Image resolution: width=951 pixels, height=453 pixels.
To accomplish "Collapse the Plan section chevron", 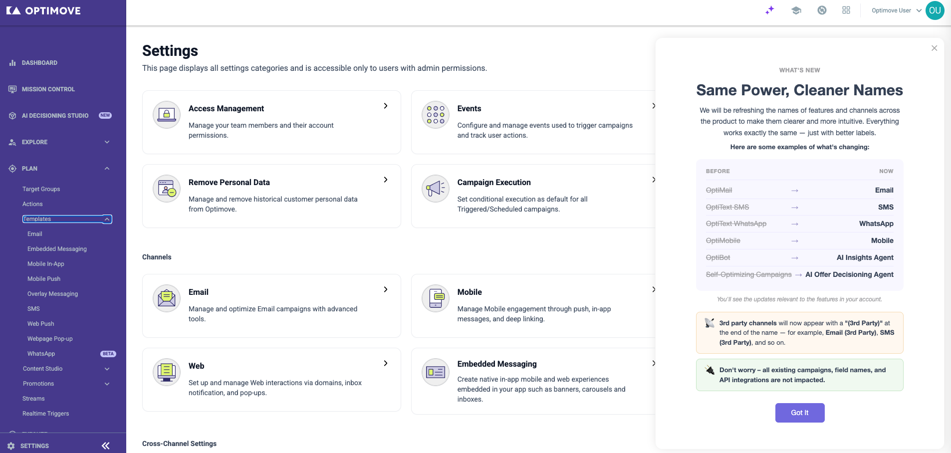I will pos(107,169).
